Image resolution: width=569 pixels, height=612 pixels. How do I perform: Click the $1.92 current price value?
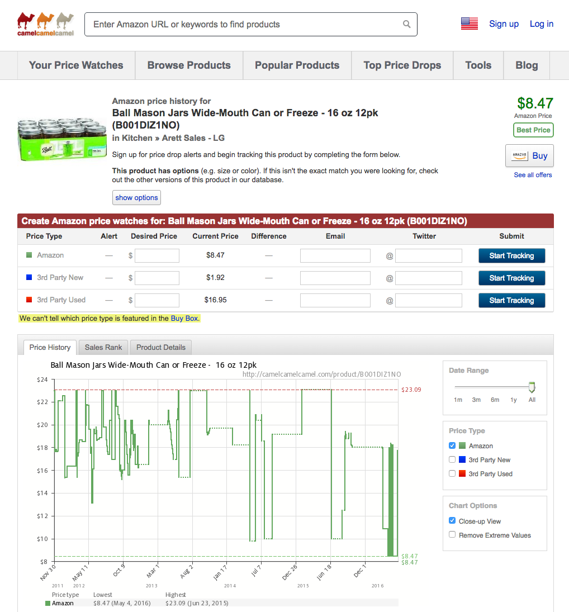[215, 278]
